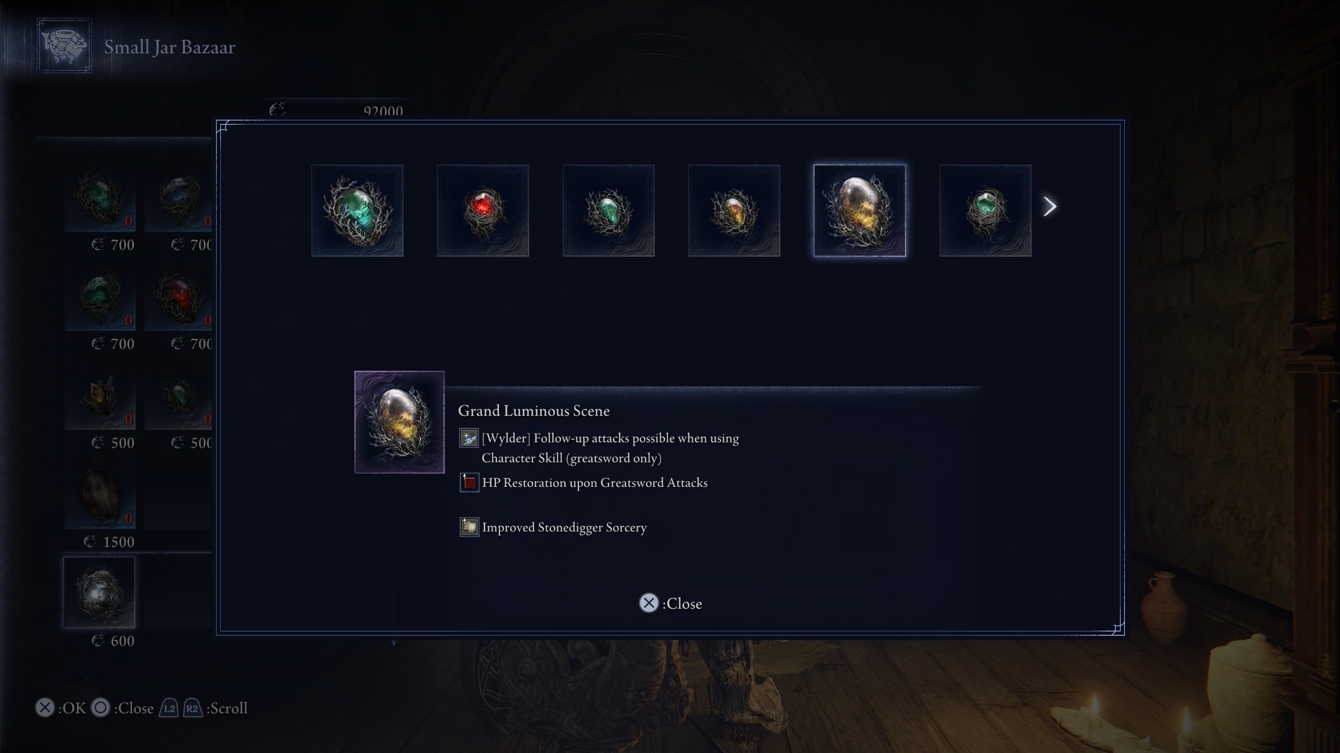Select the 600 murk silver relic in shop
The height and width of the screenshot is (753, 1340).
click(99, 592)
